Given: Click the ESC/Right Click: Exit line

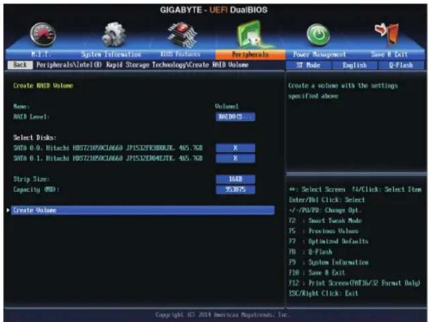Looking at the screenshot, I should (323, 293).
